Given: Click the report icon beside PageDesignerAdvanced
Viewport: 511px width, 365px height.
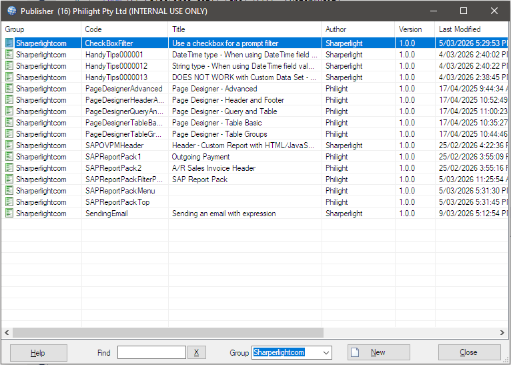Looking at the screenshot, I should pyautogui.click(x=9, y=89).
